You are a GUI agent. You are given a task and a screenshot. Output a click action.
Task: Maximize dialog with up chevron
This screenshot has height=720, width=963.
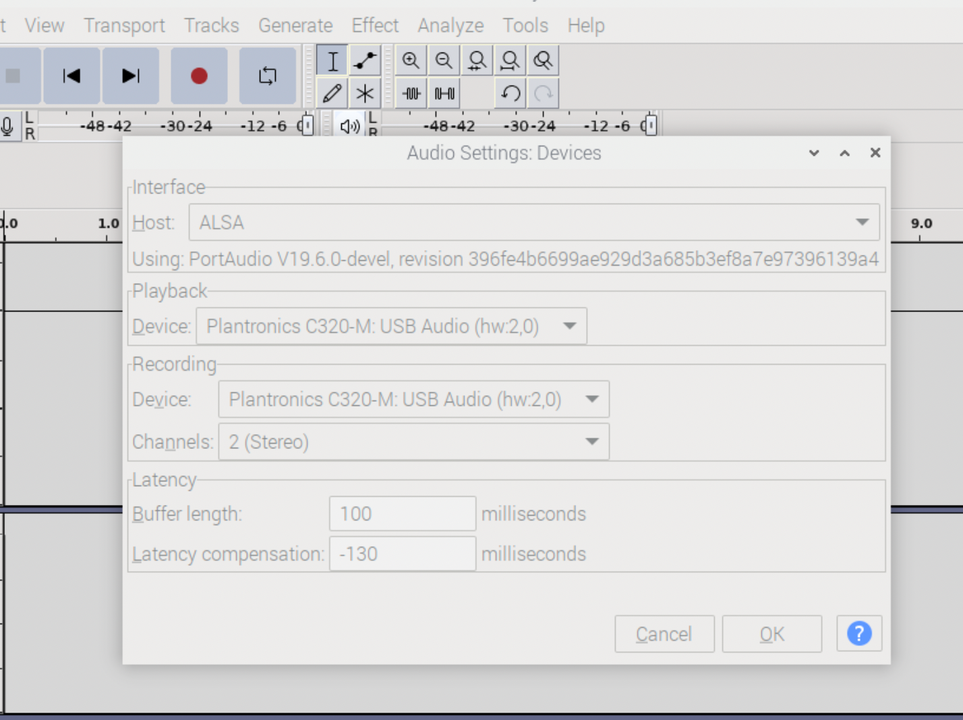pyautogui.click(x=844, y=153)
